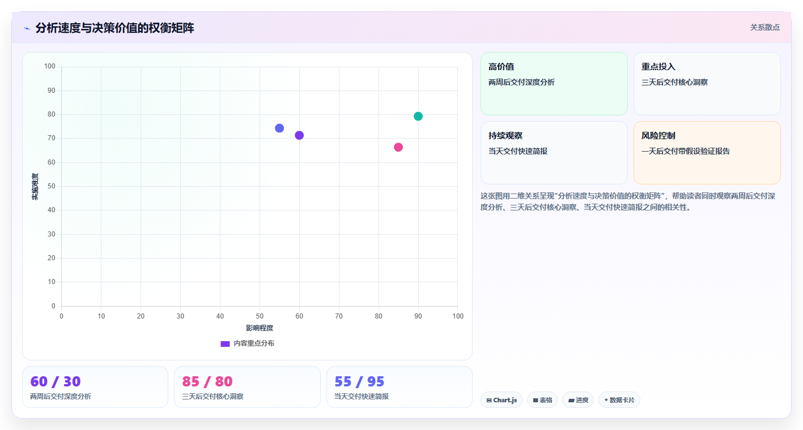
Task: Click the x-axis tick label 50
Action: point(260,316)
